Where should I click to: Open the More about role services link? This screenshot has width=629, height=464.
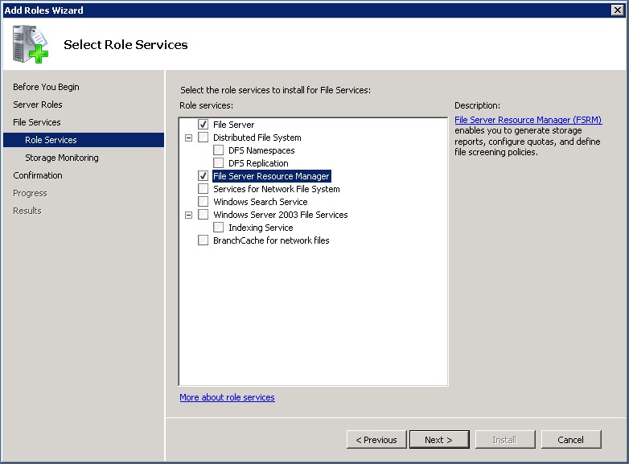click(227, 397)
